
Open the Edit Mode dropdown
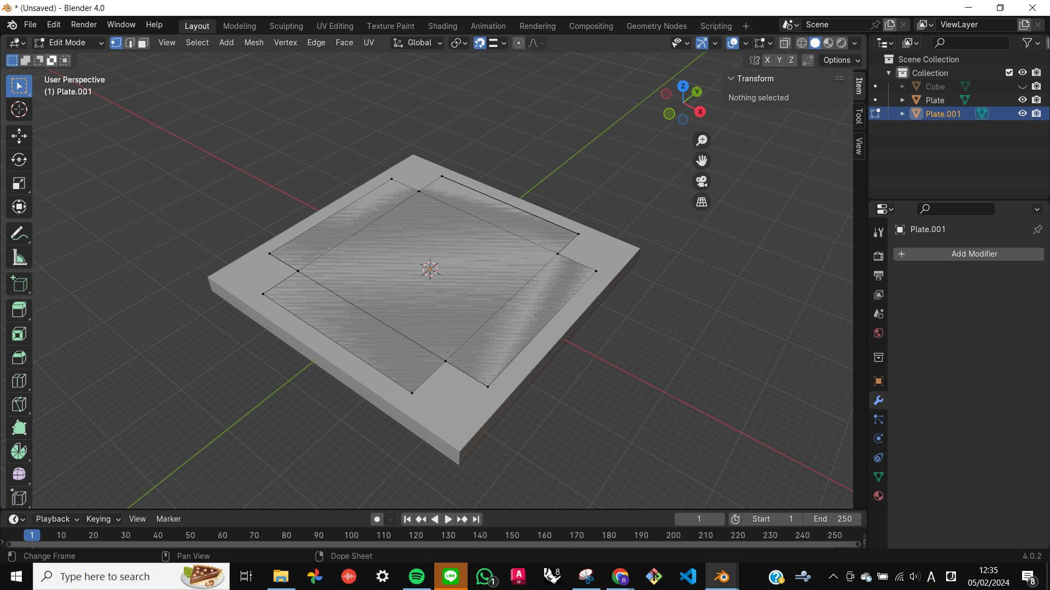(x=68, y=43)
